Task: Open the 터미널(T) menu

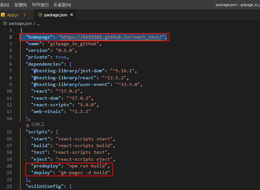Action: click(x=40, y=5)
